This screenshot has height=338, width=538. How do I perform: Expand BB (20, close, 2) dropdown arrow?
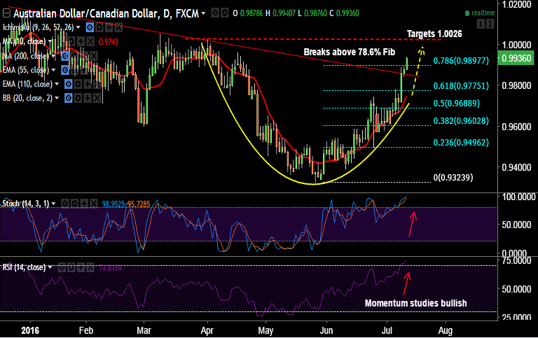tap(57, 98)
